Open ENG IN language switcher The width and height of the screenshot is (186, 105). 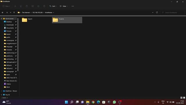(163, 102)
